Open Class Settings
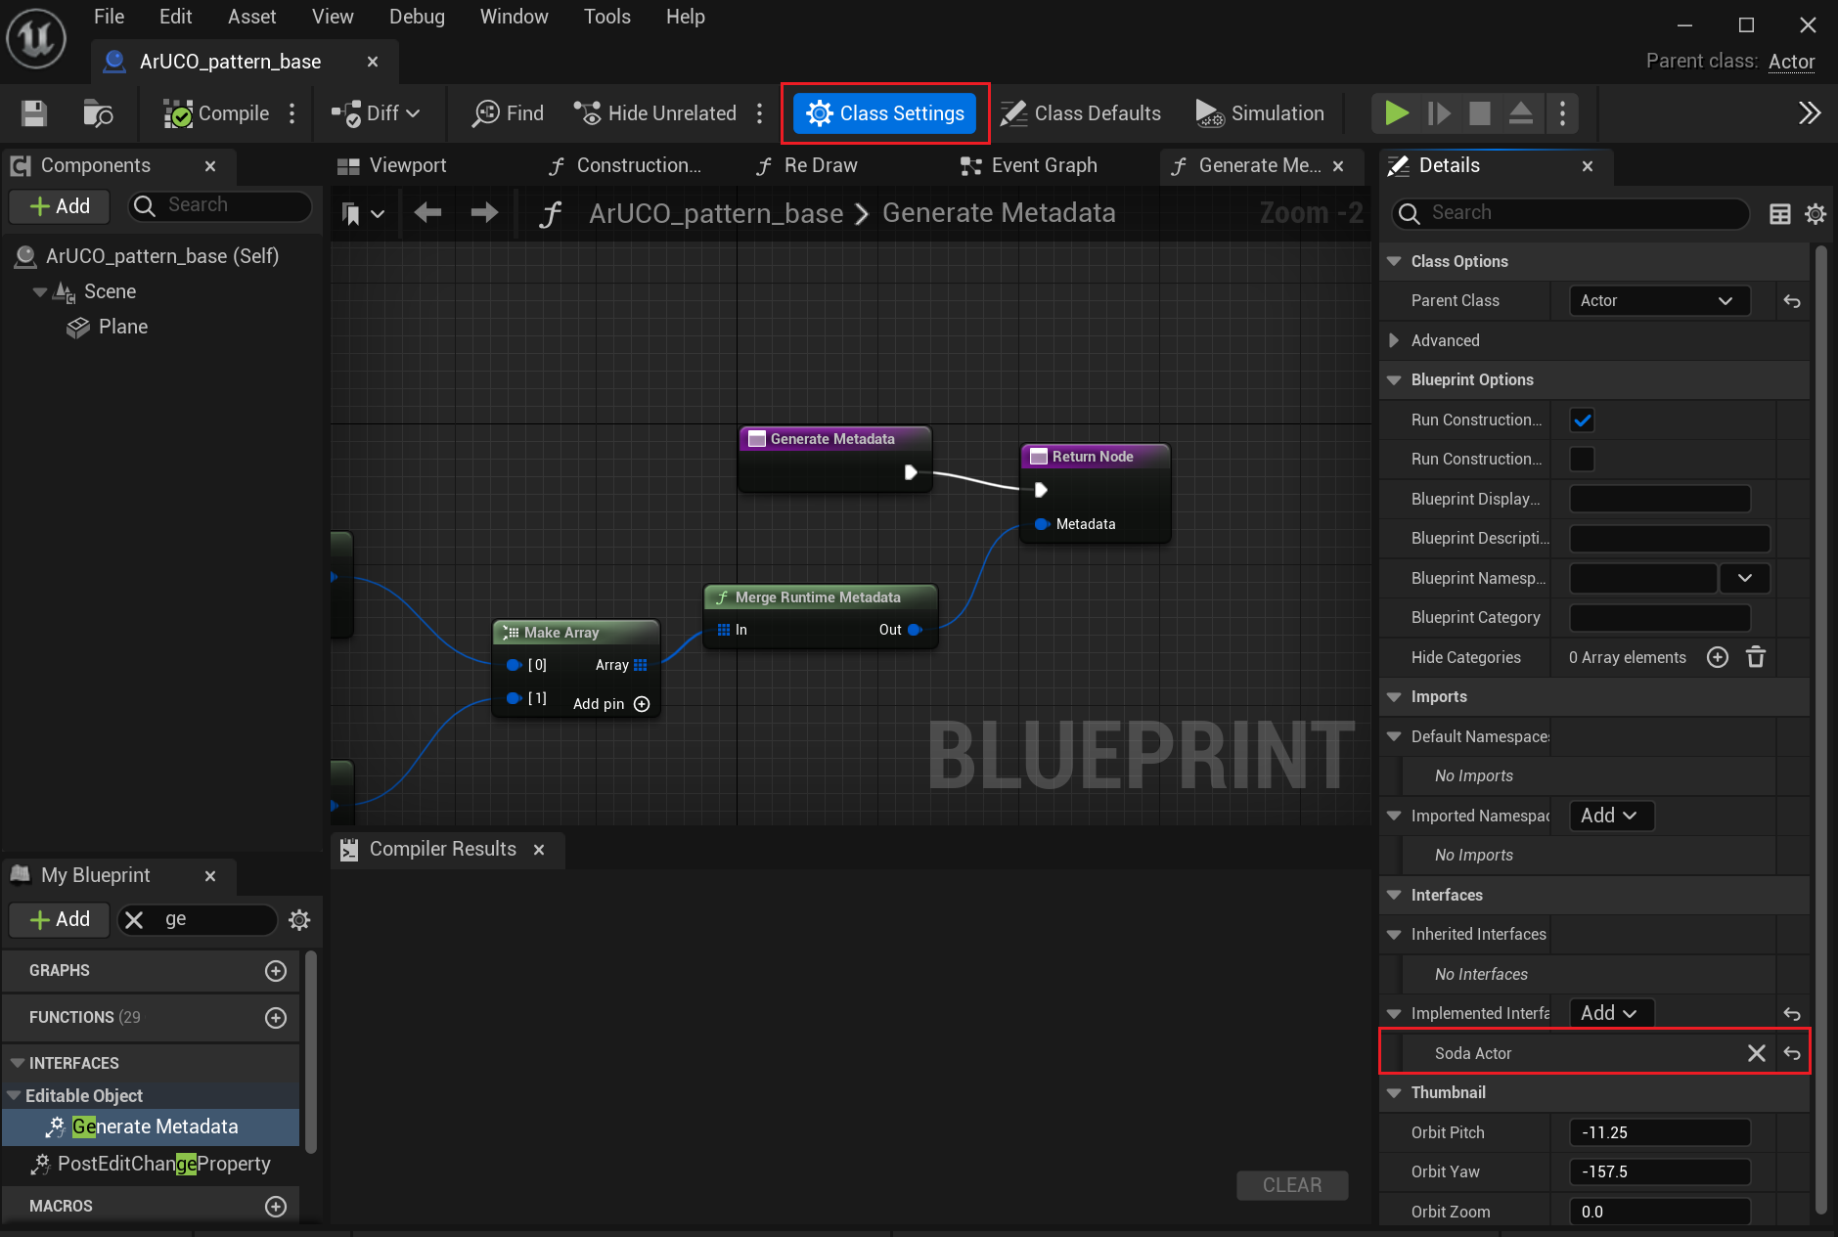This screenshot has width=1838, height=1237. [x=885, y=113]
